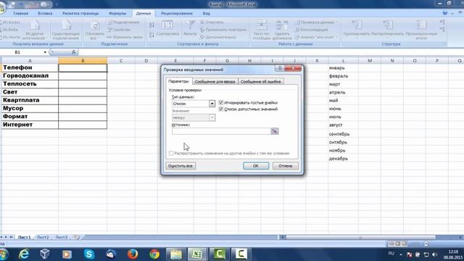Launch Chrome from the taskbar
The image size is (464, 261).
point(154,254)
